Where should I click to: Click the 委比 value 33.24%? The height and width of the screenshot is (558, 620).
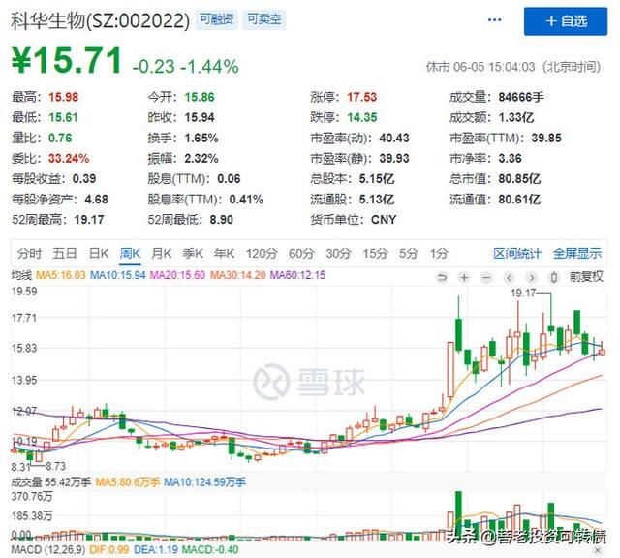(69, 159)
